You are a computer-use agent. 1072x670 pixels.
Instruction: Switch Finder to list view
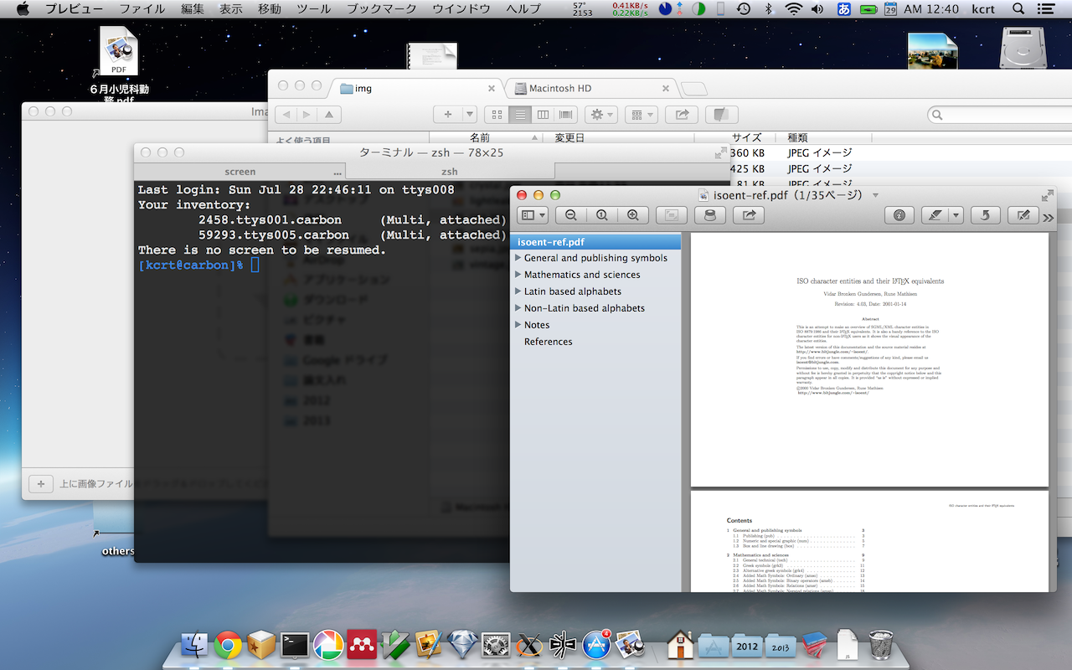[x=520, y=115]
